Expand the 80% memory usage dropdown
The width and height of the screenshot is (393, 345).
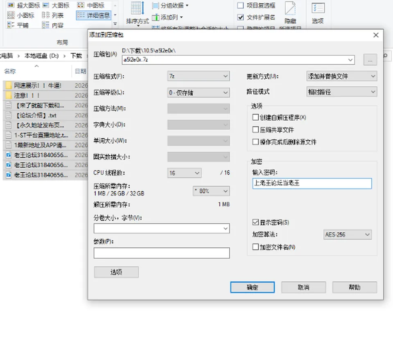(211, 191)
